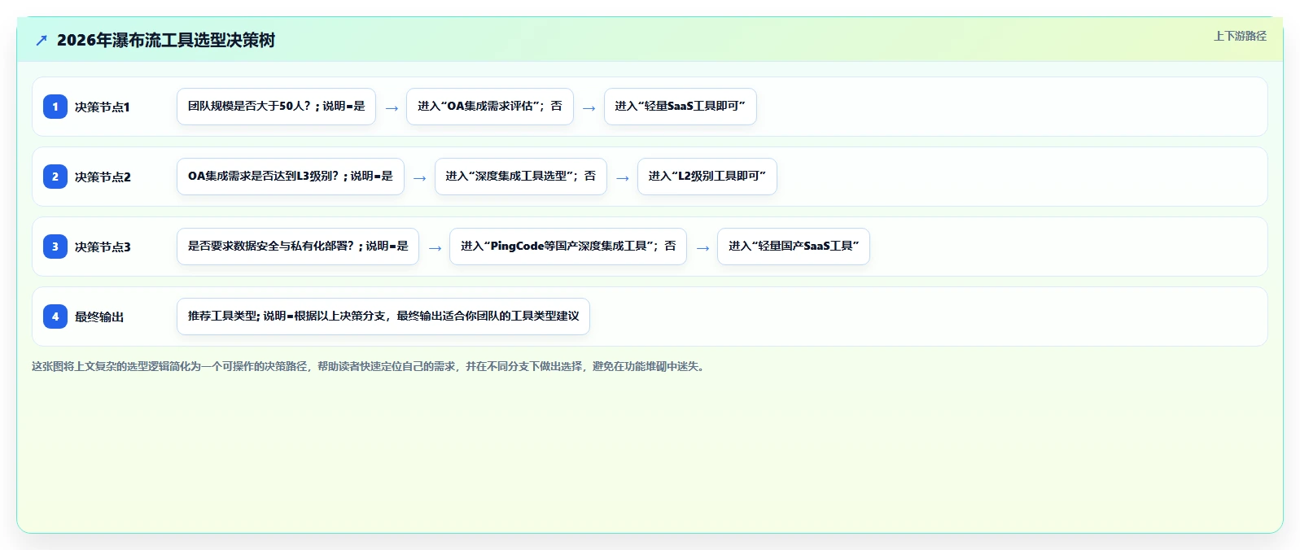Click the number 3 badge of 决策节点3
This screenshot has height=550, width=1300.
(55, 247)
